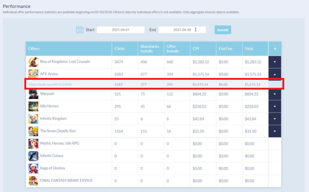This screenshot has height=192, width=309.
Task: Click the Warpath game icon
Action: [x=33, y=94]
